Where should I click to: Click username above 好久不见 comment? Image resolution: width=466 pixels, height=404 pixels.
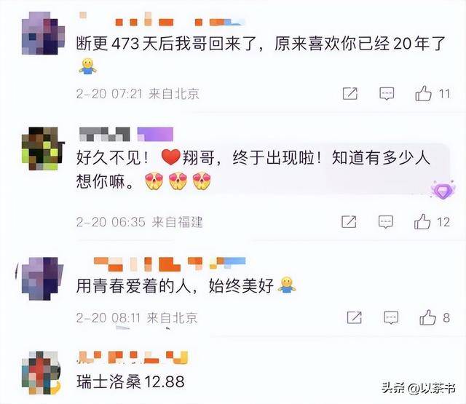pyautogui.click(x=105, y=134)
